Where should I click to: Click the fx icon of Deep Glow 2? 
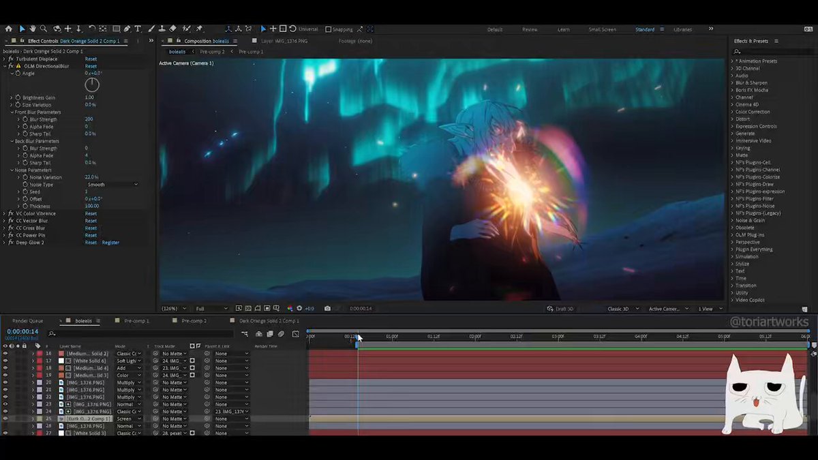(x=11, y=243)
